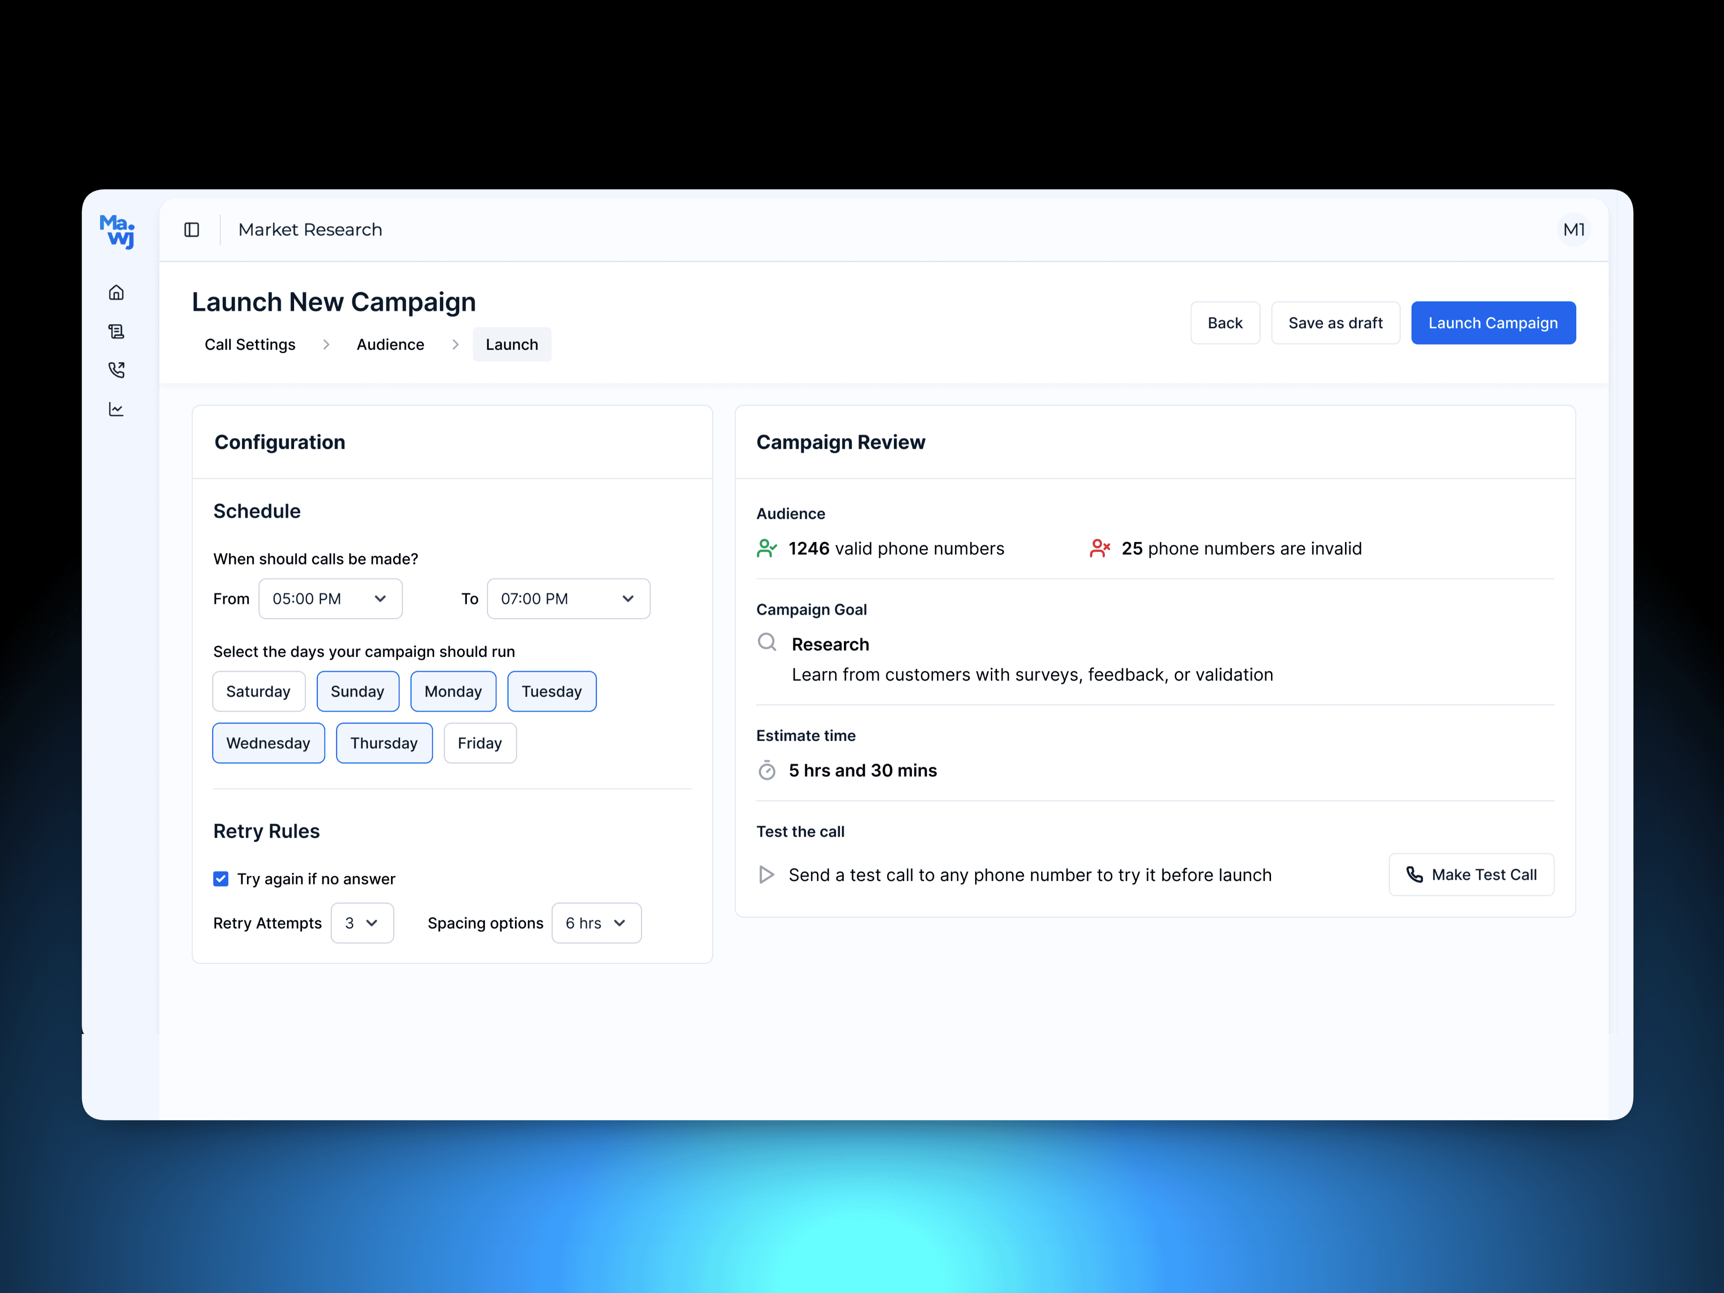Open the From time dropdown
Viewport: 1724px width, 1293px height.
pyautogui.click(x=330, y=598)
